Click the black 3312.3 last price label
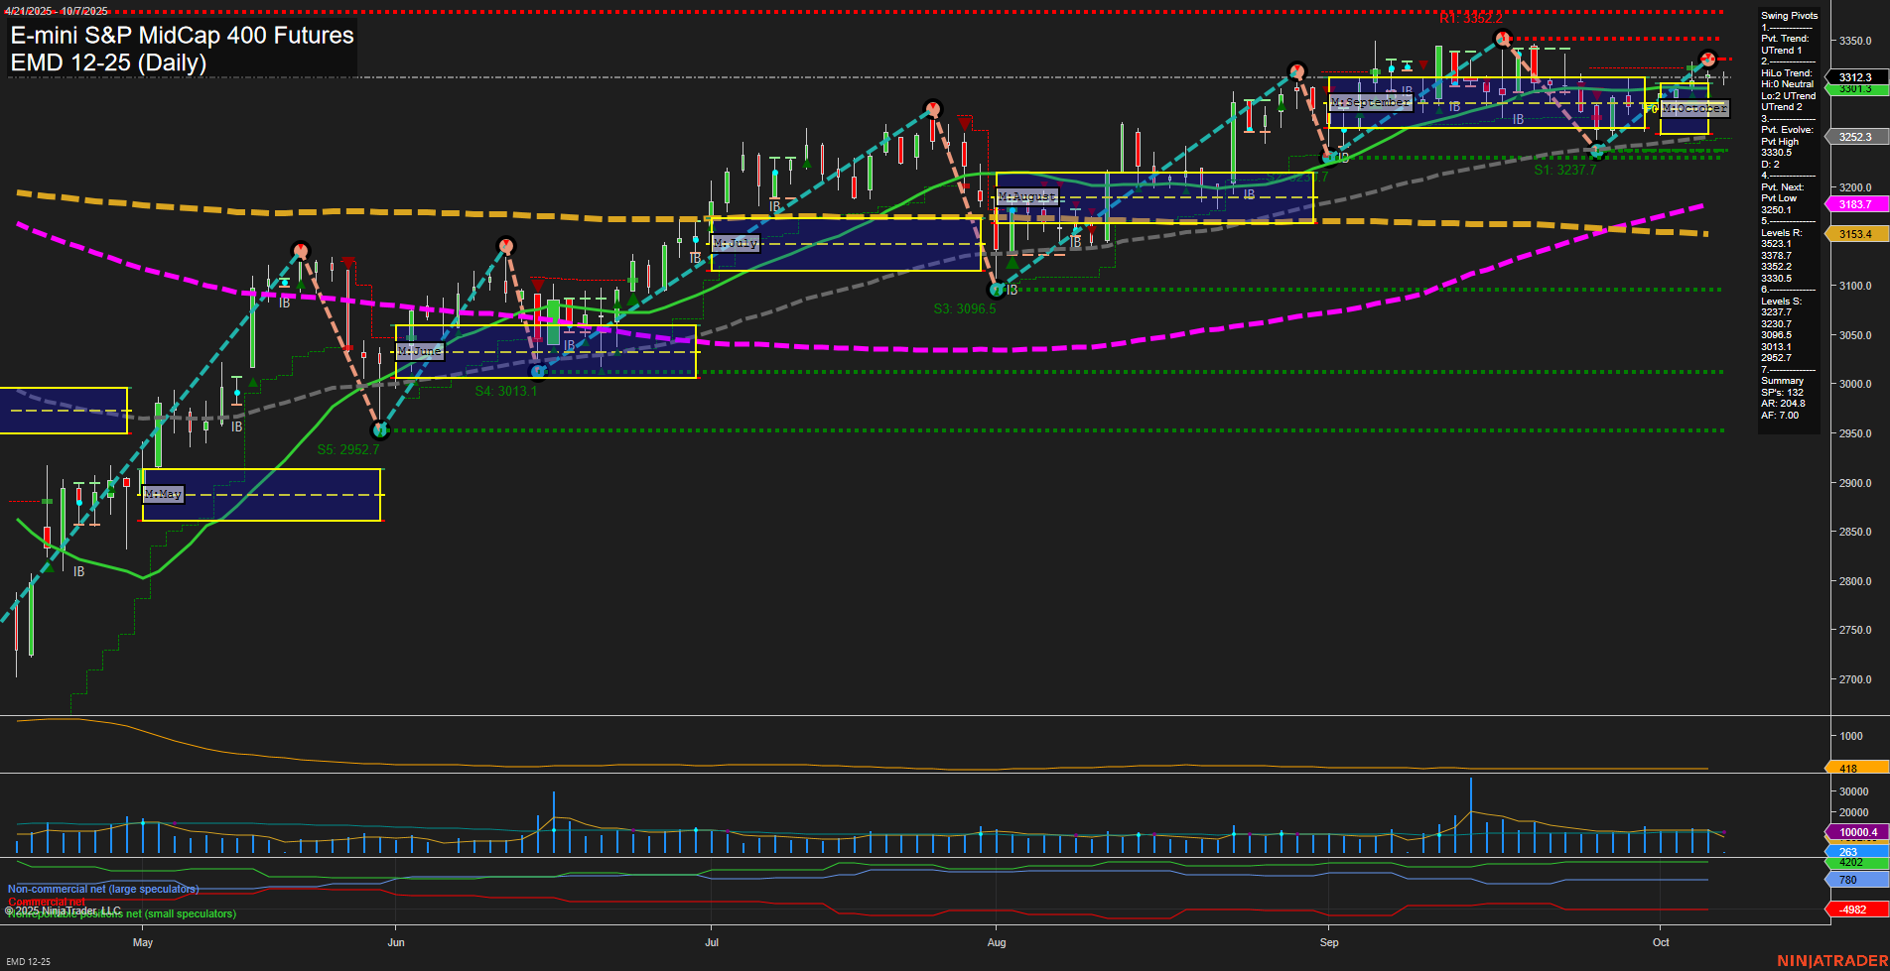 [x=1854, y=76]
